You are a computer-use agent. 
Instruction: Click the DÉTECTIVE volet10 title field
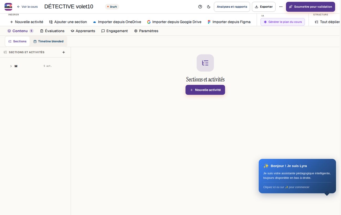pos(69,7)
